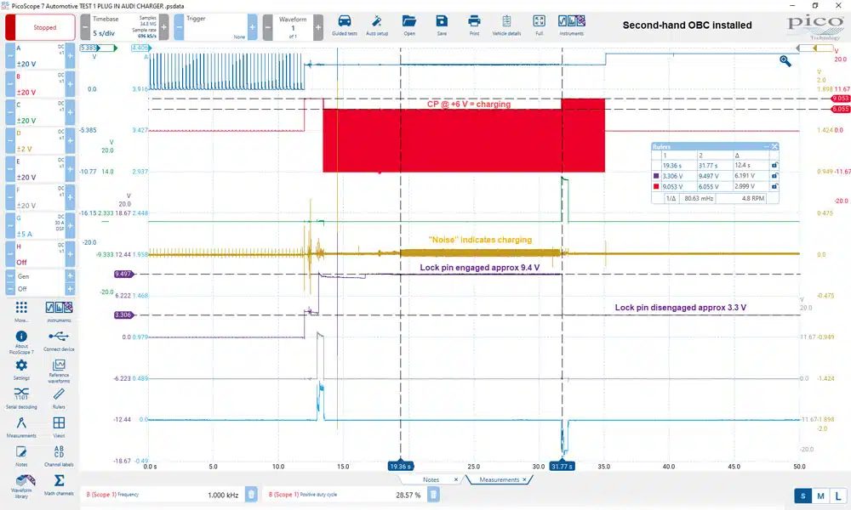
Task: Select the Rulers tool in sidebar
Action: click(x=59, y=398)
